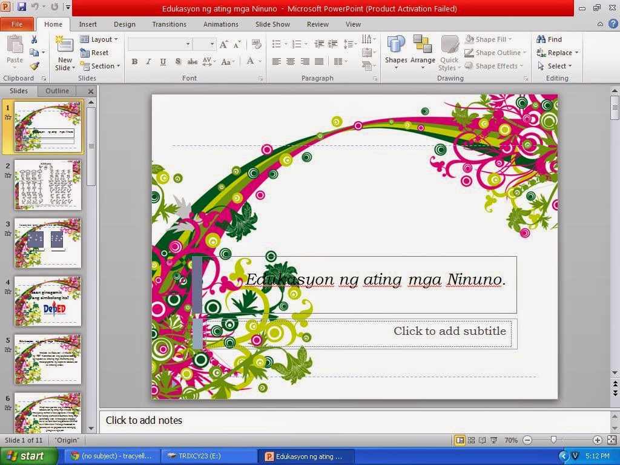The height and width of the screenshot is (465, 620).
Task: Switch to the Outline tab
Action: (x=57, y=91)
